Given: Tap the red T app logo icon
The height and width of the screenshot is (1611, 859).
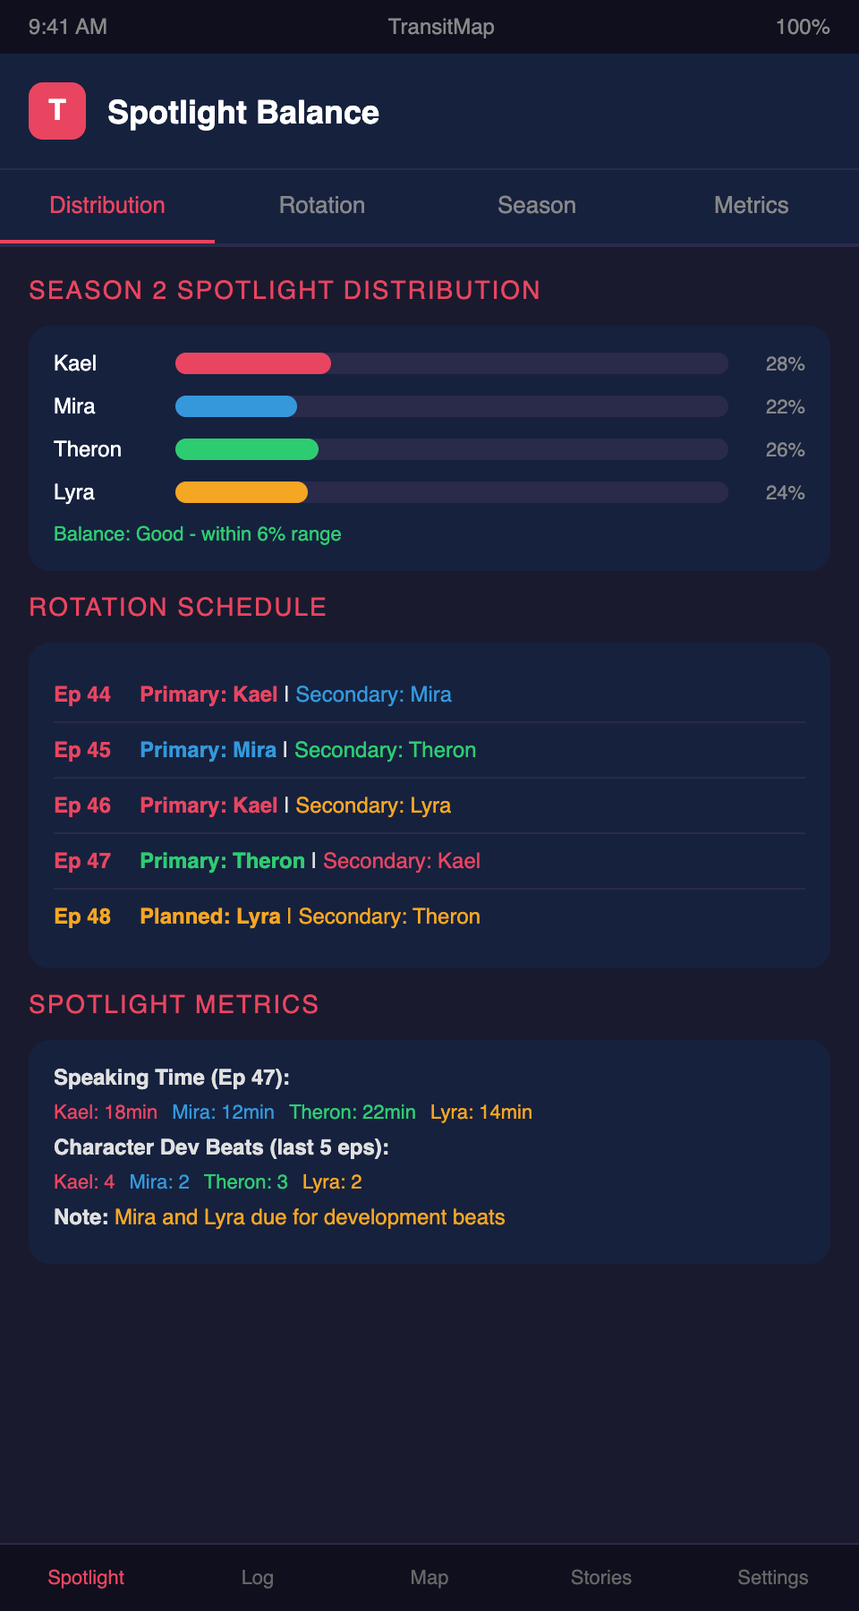Looking at the screenshot, I should (57, 111).
